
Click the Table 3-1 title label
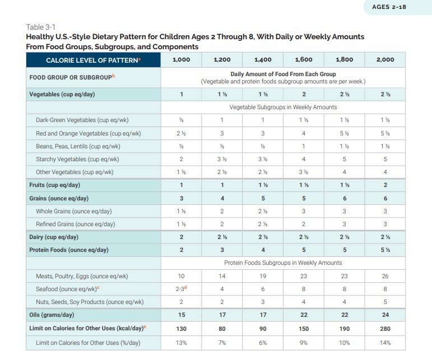pyautogui.click(x=41, y=27)
